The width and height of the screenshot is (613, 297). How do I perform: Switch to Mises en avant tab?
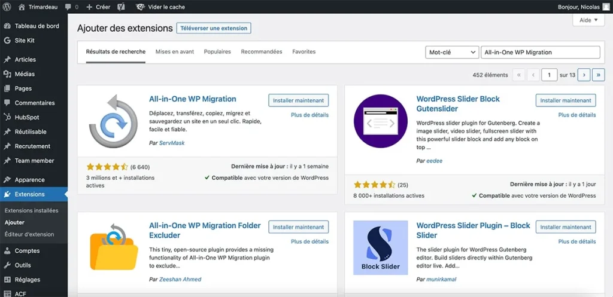click(175, 51)
